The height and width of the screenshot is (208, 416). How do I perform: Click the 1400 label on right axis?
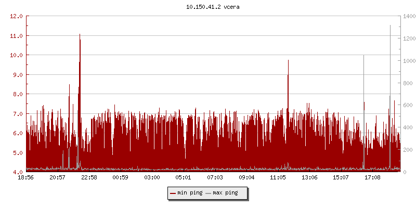point(408,16)
